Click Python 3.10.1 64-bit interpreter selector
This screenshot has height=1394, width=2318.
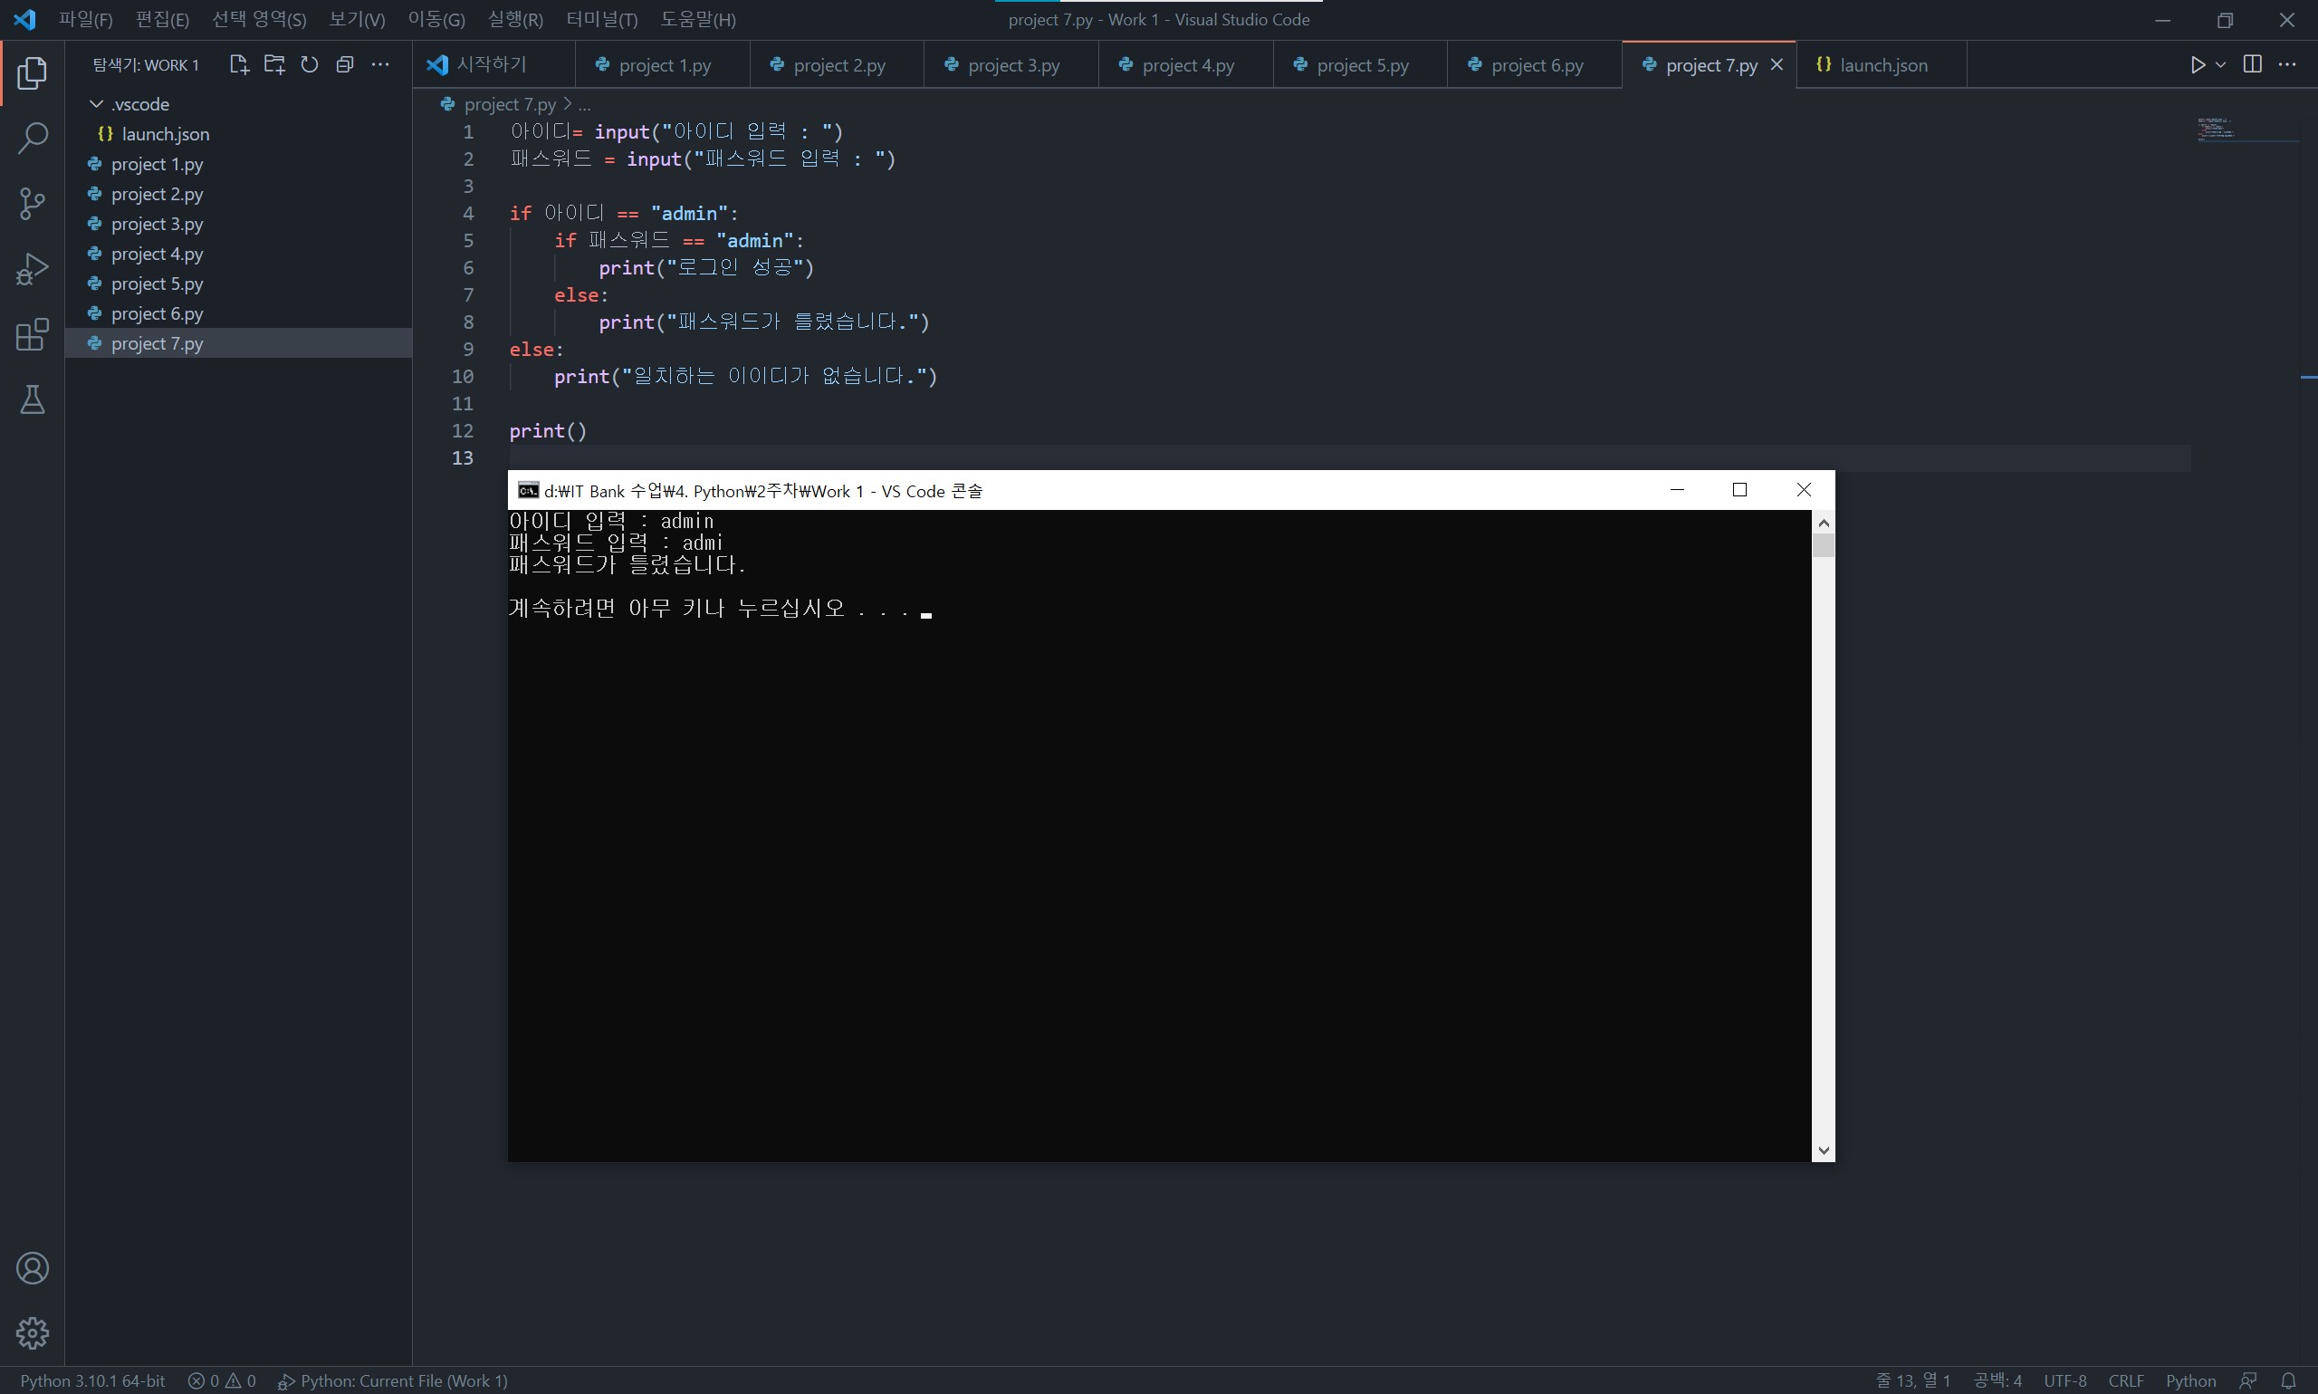92,1380
